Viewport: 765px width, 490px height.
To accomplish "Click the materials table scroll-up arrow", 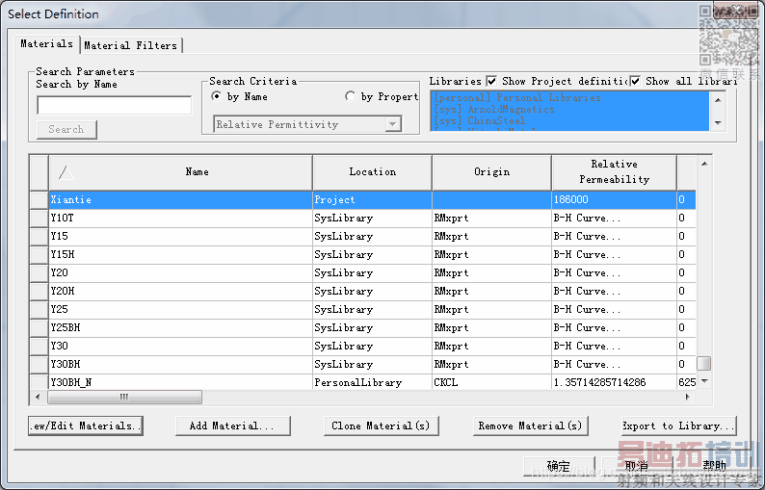I will point(704,164).
